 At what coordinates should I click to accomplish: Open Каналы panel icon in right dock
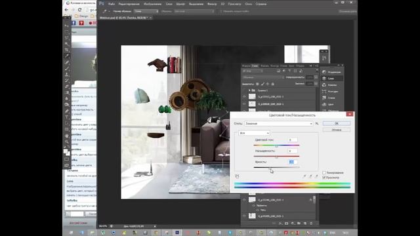pos(324,85)
